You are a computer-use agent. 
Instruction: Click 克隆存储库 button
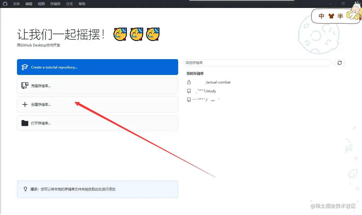pos(98,86)
